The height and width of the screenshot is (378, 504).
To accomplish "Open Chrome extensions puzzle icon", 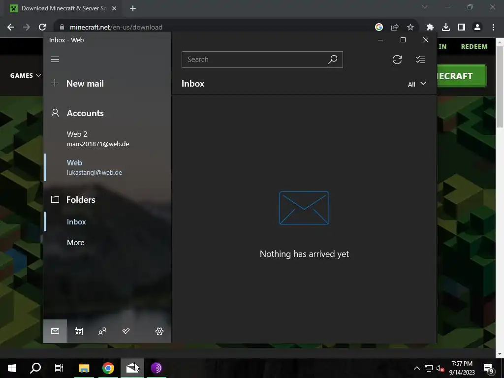I will (x=430, y=28).
